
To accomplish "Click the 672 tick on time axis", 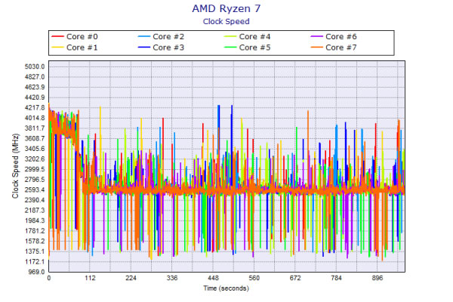I will pos(295,278).
